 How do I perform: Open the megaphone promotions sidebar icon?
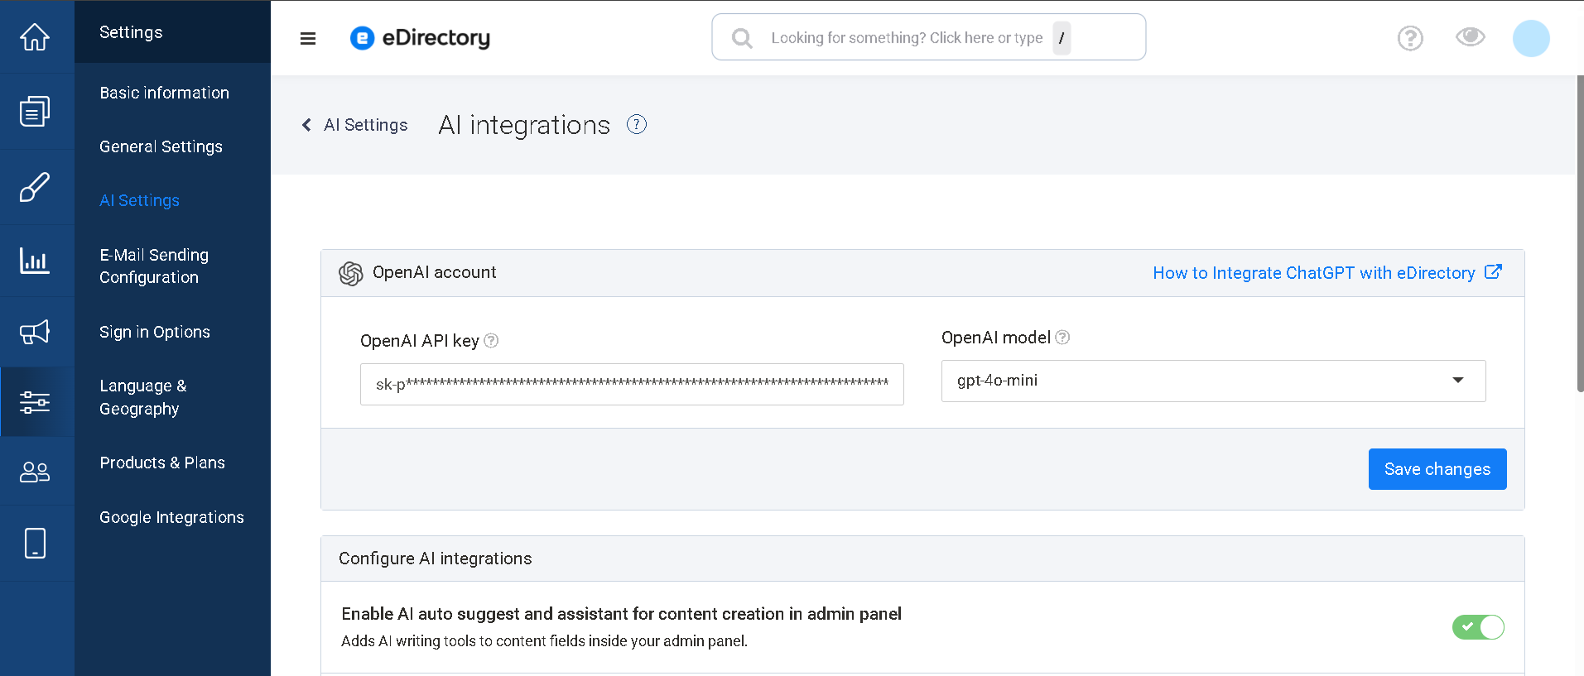click(x=35, y=333)
